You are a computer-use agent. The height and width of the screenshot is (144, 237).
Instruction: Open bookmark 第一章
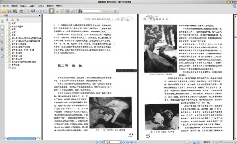coord(26,38)
